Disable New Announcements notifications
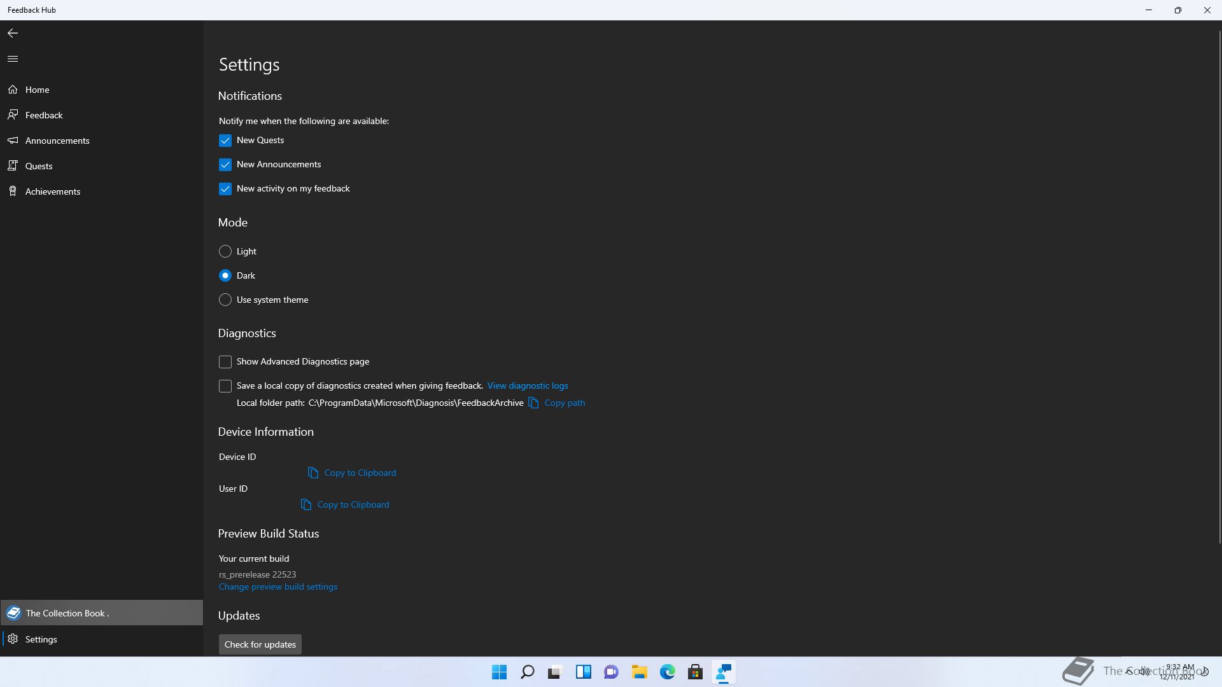Viewport: 1222px width, 687px height. 225,165
